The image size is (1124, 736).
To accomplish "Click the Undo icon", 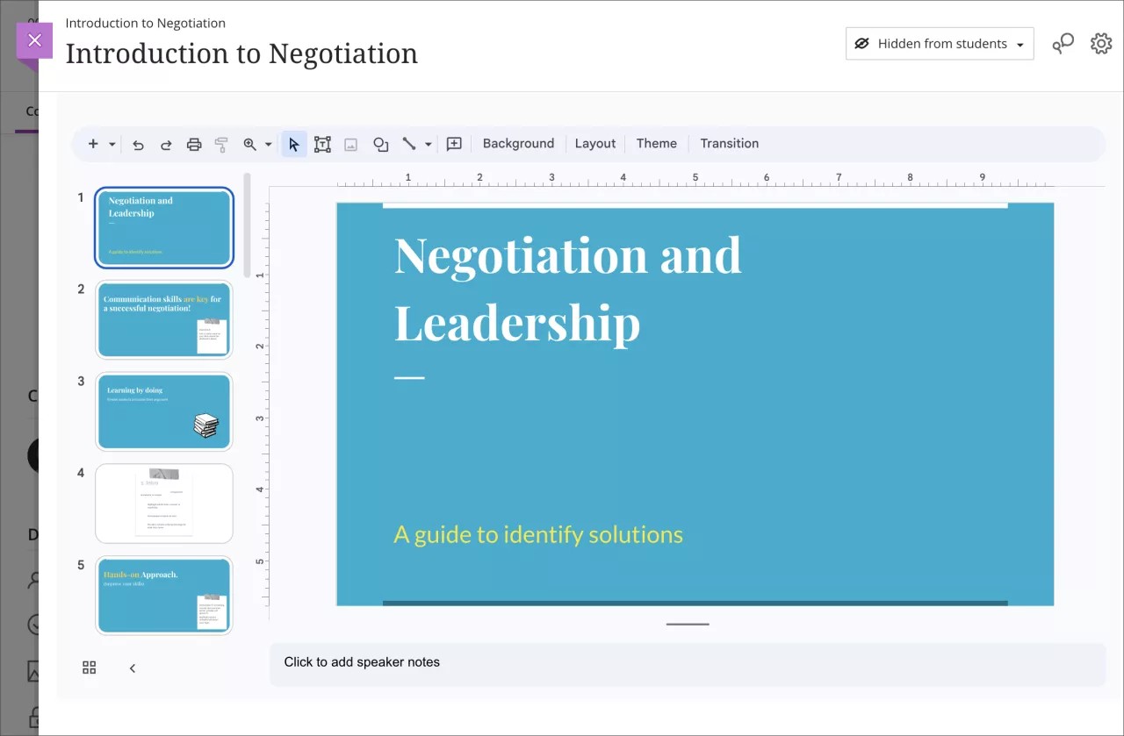I will point(138,143).
